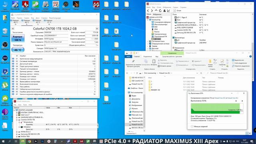Select attribute row Критическое предупреждение
Screen dimensions: 256x144
tap(55, 59)
